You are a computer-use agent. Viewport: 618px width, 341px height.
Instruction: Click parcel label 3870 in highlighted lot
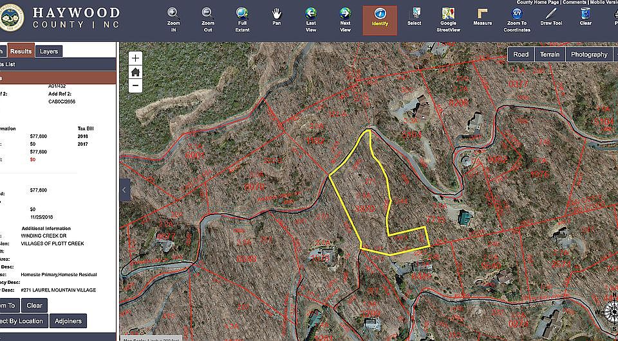coord(364,209)
